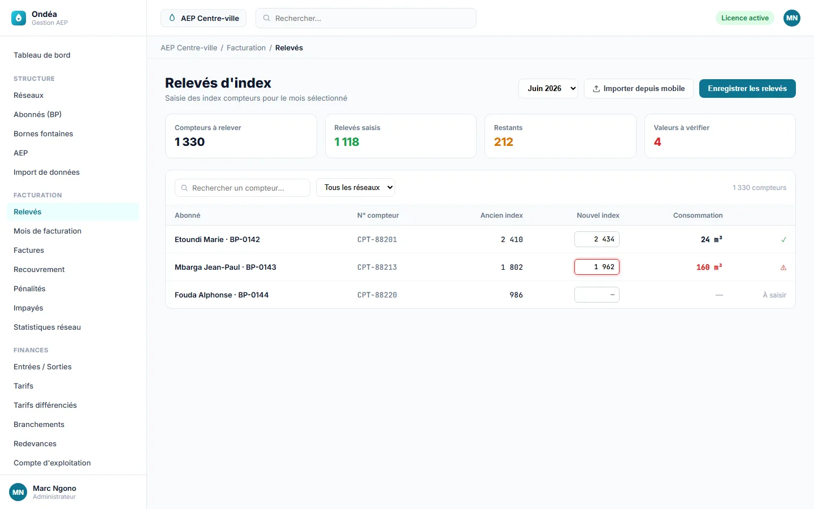This screenshot has width=814, height=509.
Task: Open the Juin 2026 month dropdown
Action: [x=548, y=88]
